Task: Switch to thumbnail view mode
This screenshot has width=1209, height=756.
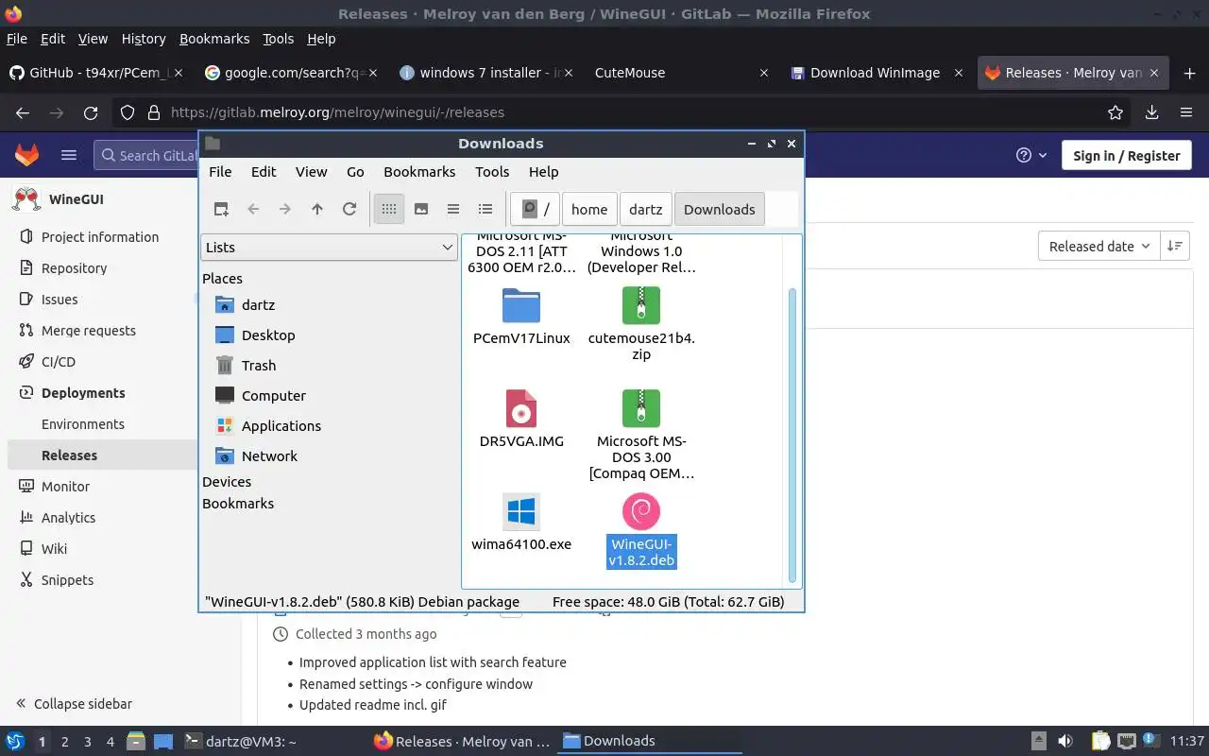Action: [x=421, y=210]
